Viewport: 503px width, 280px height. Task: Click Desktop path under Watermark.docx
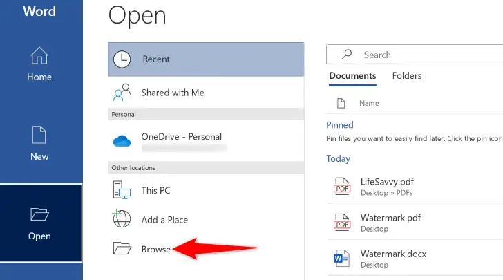click(374, 265)
